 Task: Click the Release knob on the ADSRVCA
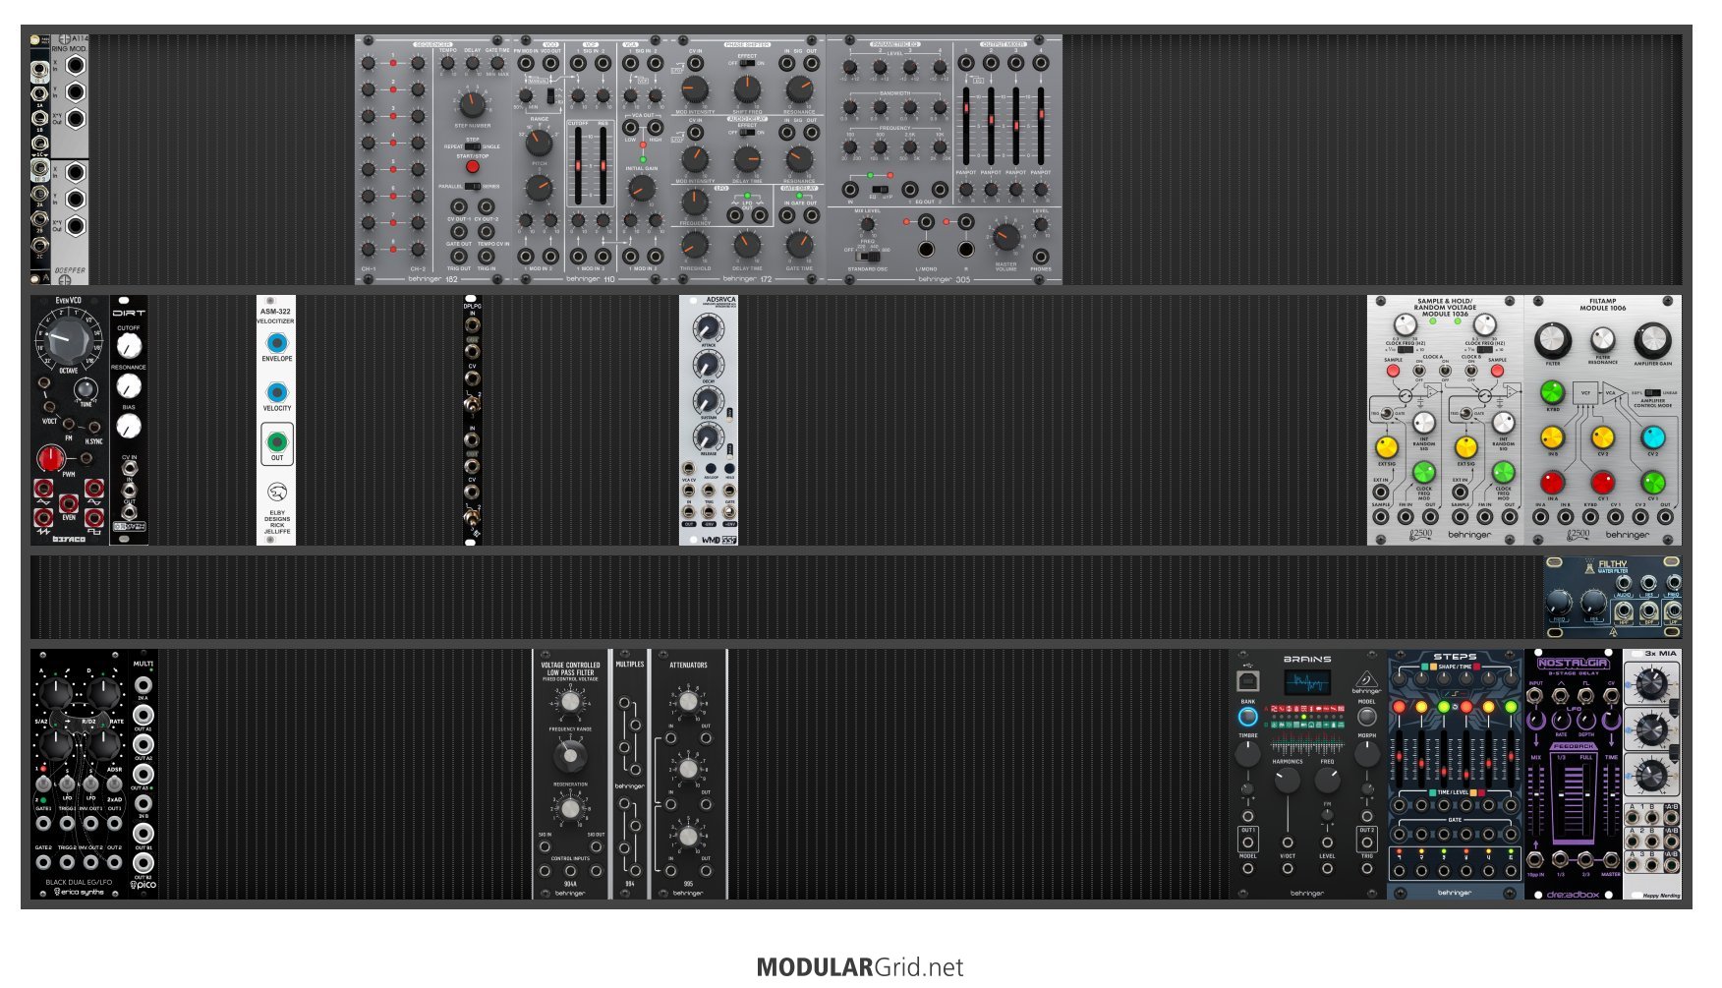pyautogui.click(x=708, y=435)
